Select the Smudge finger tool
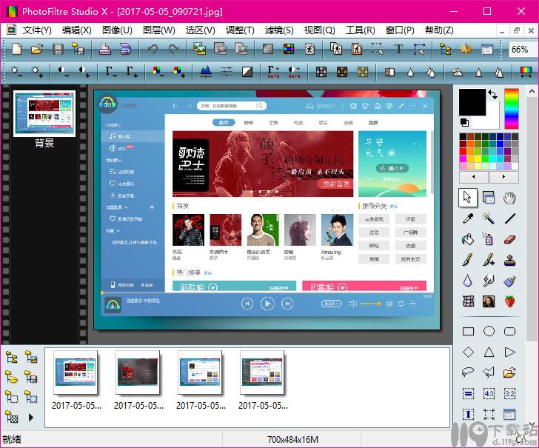 [x=489, y=281]
